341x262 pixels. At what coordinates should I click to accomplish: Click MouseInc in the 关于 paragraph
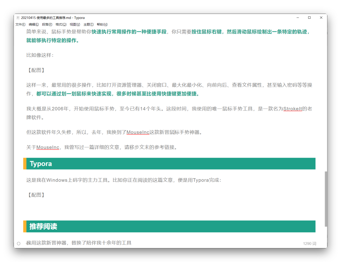coord(48,147)
